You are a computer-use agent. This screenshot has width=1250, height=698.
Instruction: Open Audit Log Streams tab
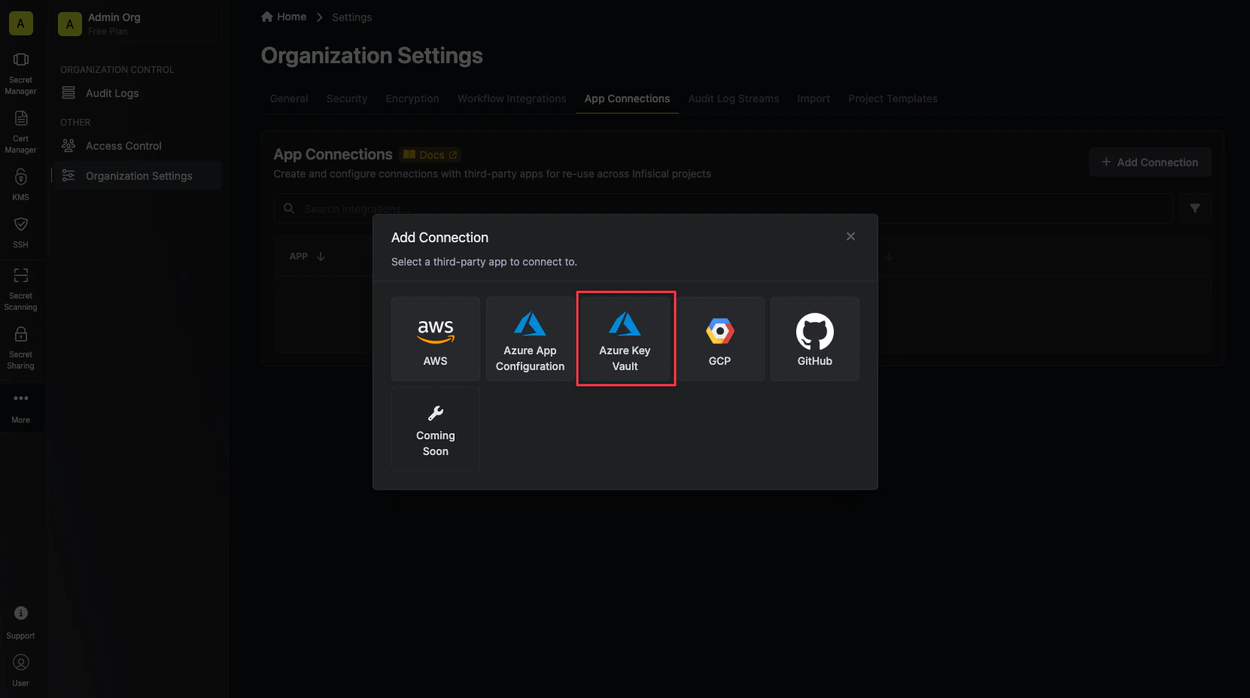tap(734, 99)
